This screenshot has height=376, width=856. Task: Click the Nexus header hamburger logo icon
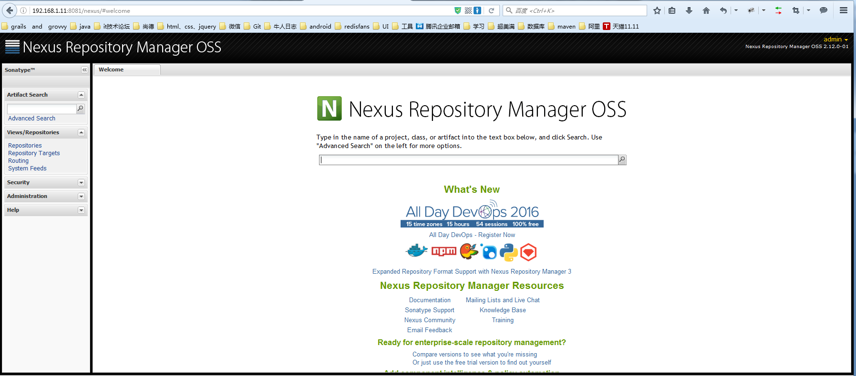(12, 47)
